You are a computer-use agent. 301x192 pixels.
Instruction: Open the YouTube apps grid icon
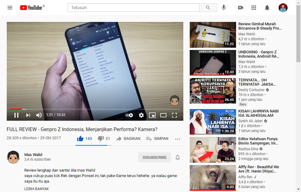coord(254,8)
